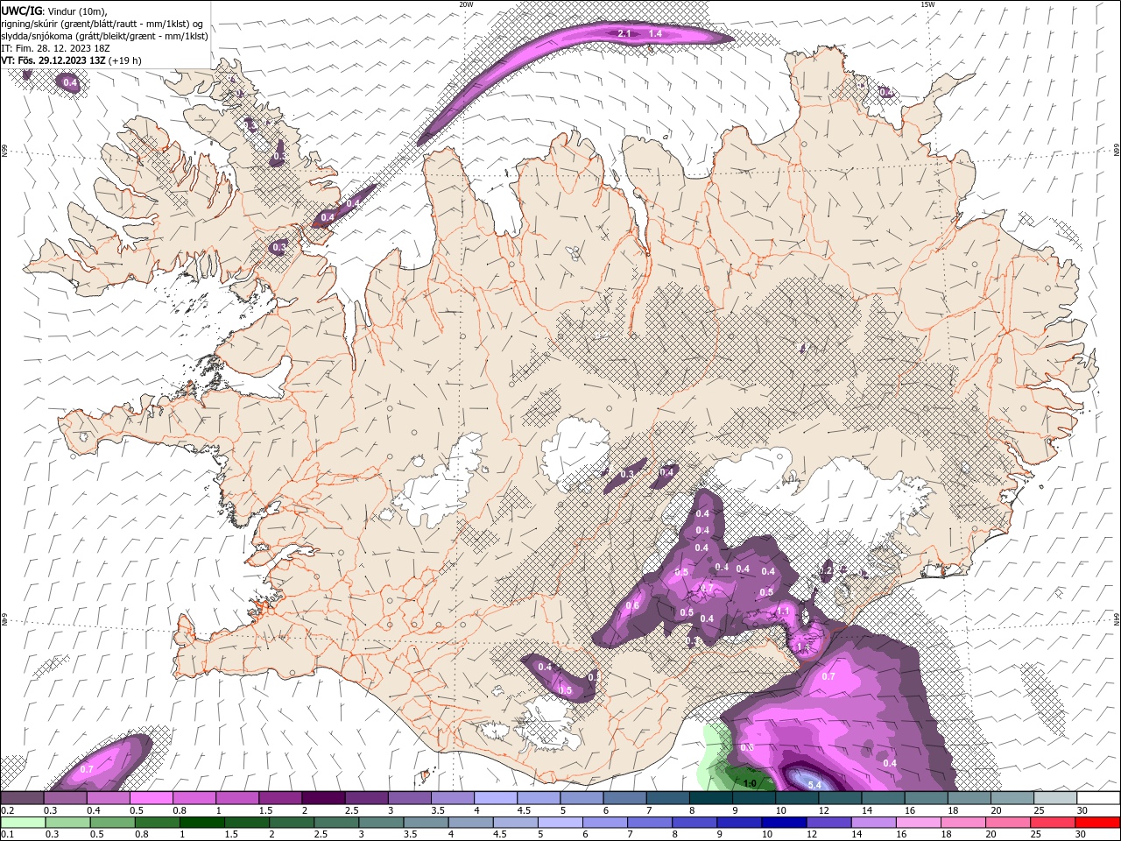Click the red-pink swatch between 25 and 30 on the lower scale
The image size is (1121, 841).
tap(1051, 823)
